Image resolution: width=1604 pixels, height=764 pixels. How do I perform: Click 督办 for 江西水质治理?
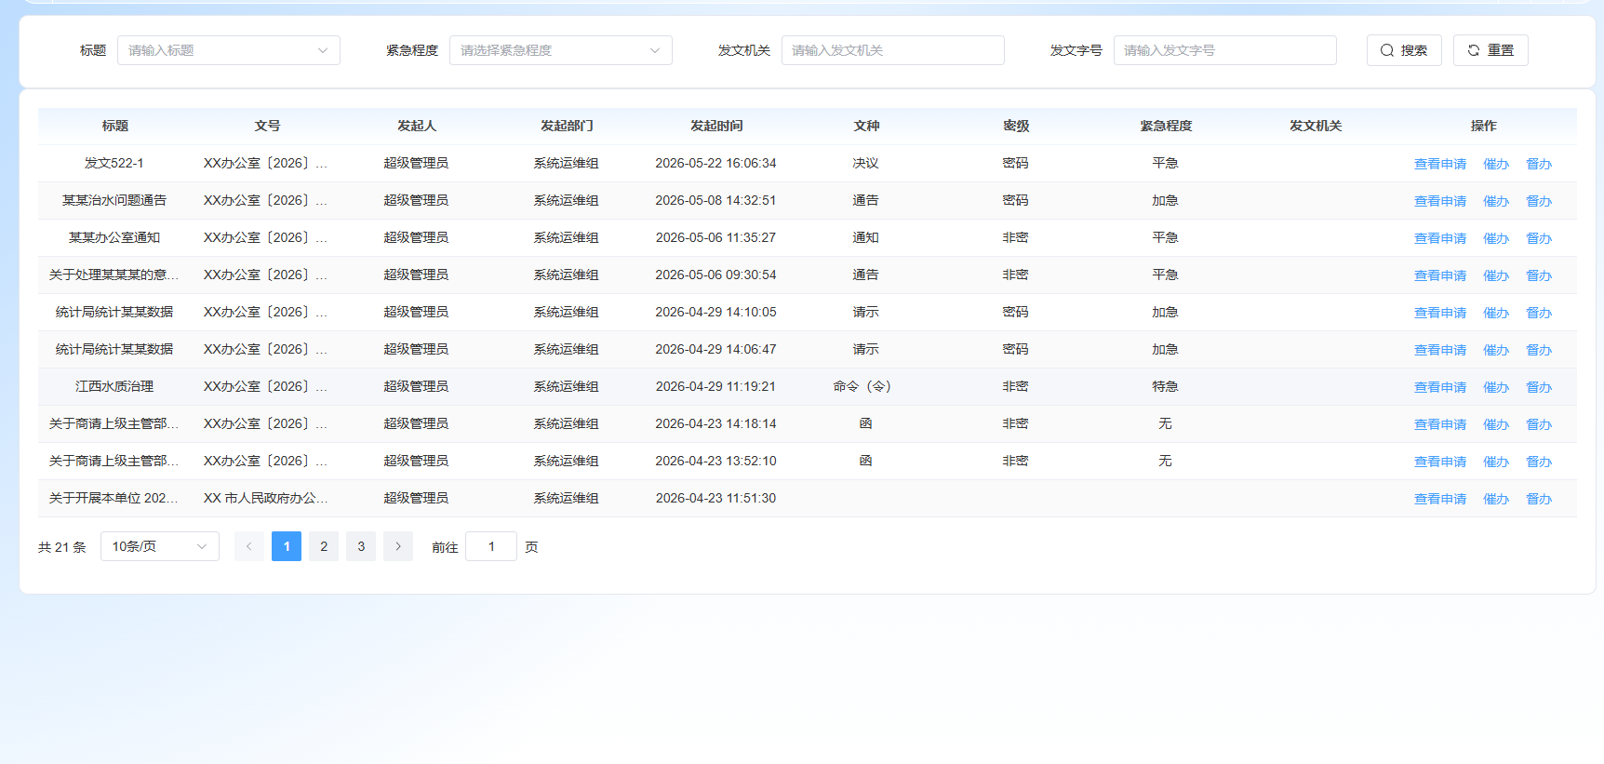(x=1539, y=387)
